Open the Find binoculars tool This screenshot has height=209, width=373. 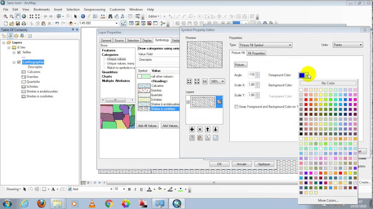pos(110,16)
